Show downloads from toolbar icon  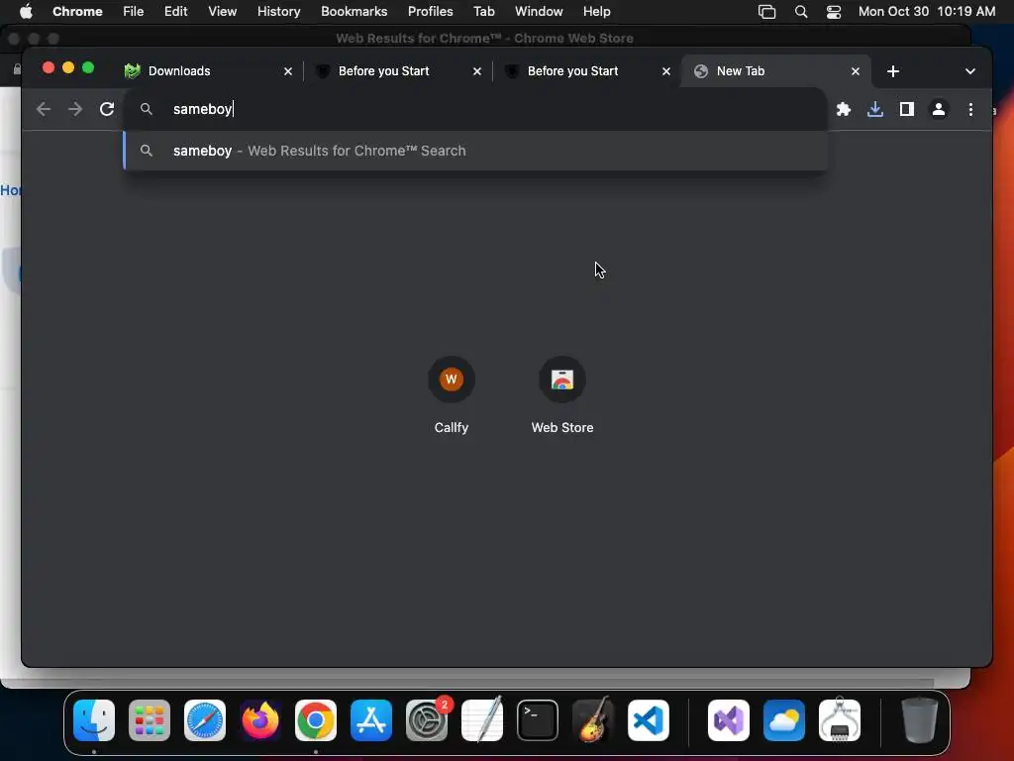coord(875,109)
